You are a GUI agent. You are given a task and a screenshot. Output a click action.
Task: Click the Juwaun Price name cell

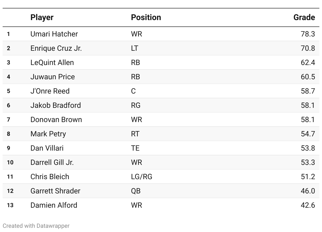53,77
